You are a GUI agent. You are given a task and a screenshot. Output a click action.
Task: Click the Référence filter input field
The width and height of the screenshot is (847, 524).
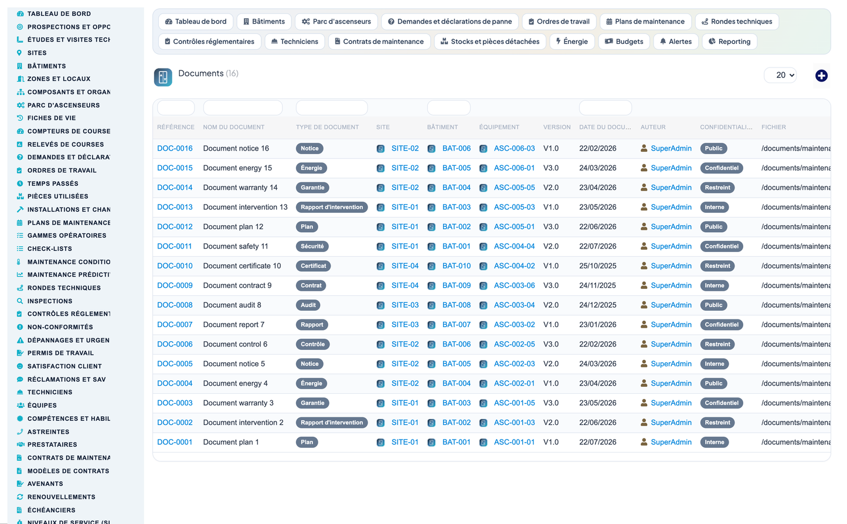tap(176, 108)
